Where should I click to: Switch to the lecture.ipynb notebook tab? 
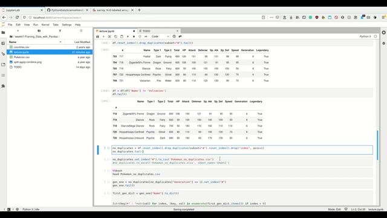(115, 31)
